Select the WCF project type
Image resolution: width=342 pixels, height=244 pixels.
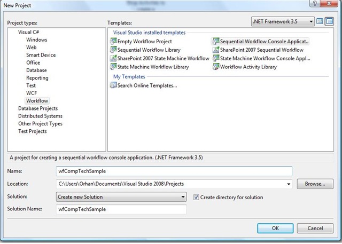pos(32,93)
